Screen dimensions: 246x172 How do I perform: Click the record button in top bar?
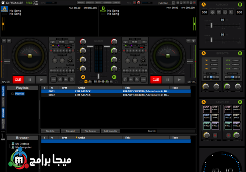(134, 3)
